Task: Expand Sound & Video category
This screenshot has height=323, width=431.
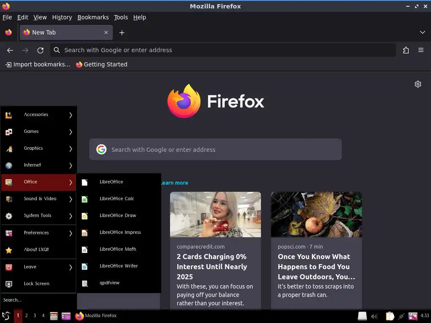Action: click(38, 199)
